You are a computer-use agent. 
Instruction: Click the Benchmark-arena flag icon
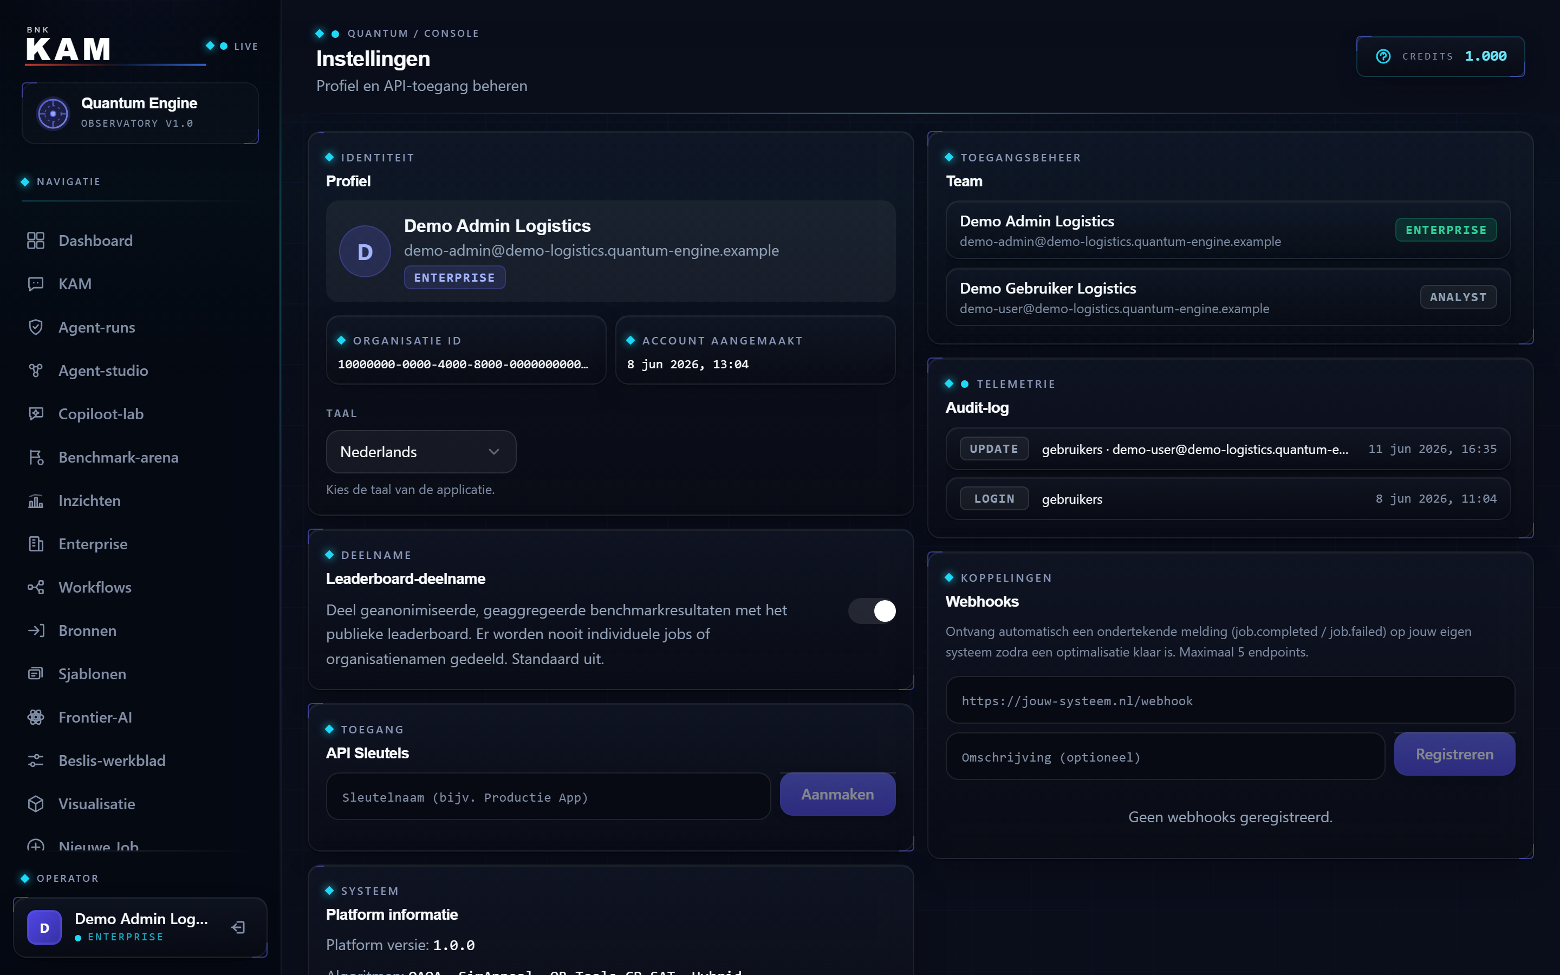[35, 457]
